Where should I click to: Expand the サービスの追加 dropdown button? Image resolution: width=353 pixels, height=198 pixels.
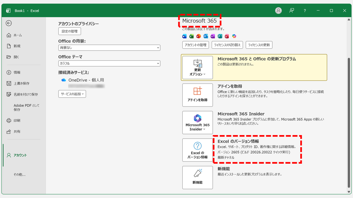tap(72, 94)
